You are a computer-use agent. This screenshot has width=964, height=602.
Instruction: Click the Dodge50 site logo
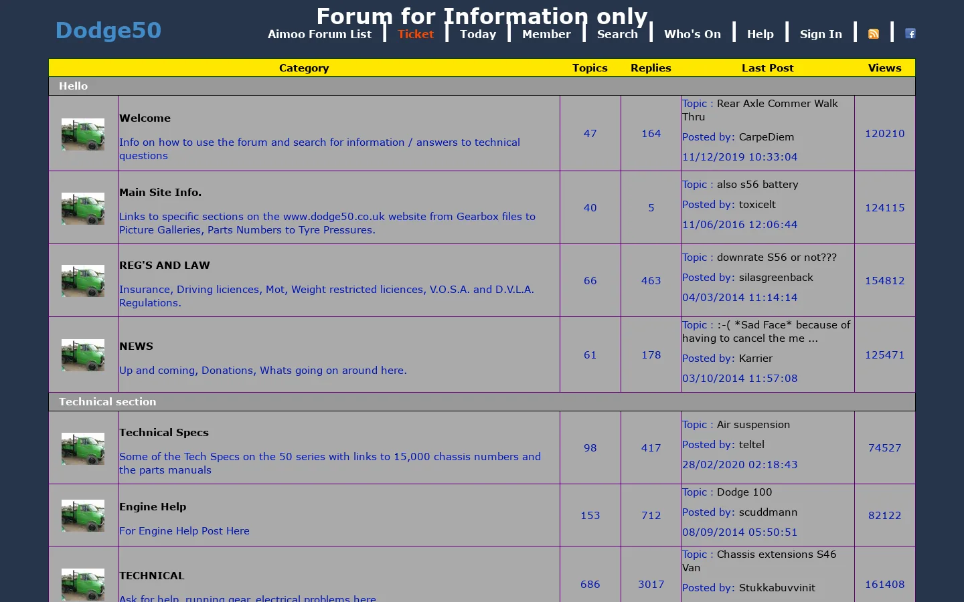[x=108, y=30]
